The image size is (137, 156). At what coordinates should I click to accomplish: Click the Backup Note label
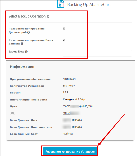[x=16, y=52]
